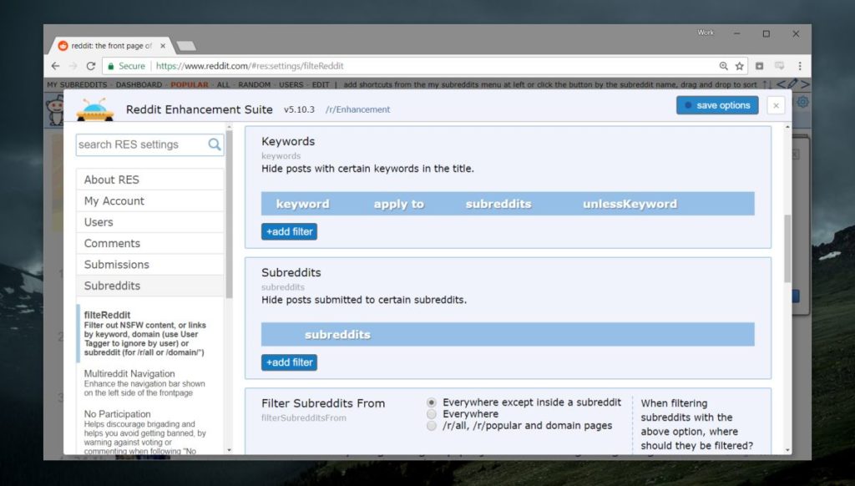Screen dimensions: 855x486
Task: Open DASHBOARD in the Reddit top bar
Action: point(139,84)
